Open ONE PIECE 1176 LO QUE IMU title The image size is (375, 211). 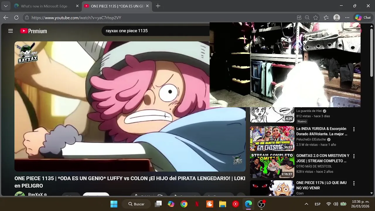321,185
